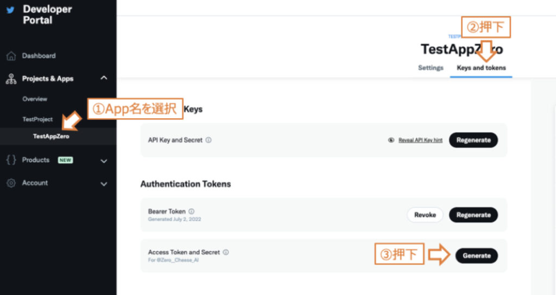The height and width of the screenshot is (295, 556).
Task: Regenerate the API Key and Secret
Action: pos(473,140)
